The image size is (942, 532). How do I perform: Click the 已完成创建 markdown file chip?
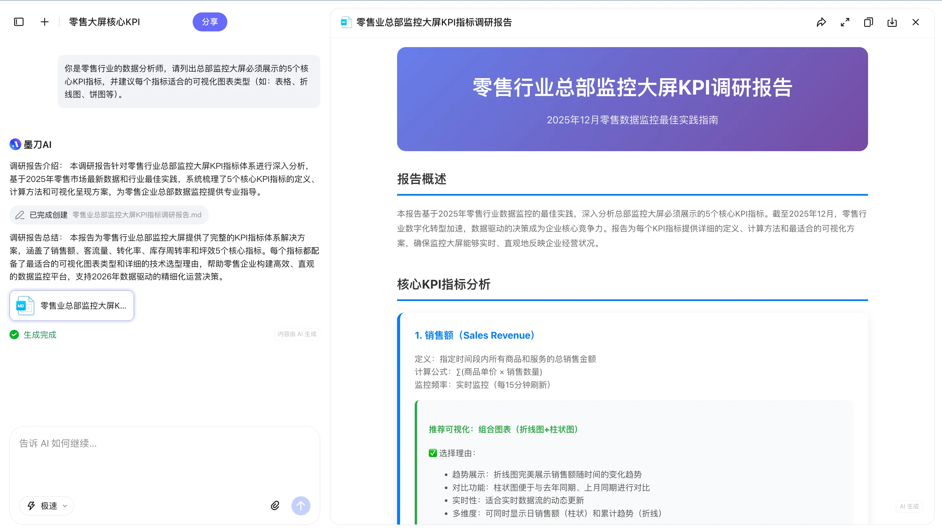(109, 215)
